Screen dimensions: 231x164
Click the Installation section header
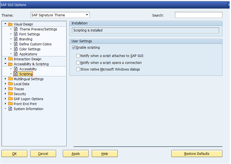pos(146,23)
